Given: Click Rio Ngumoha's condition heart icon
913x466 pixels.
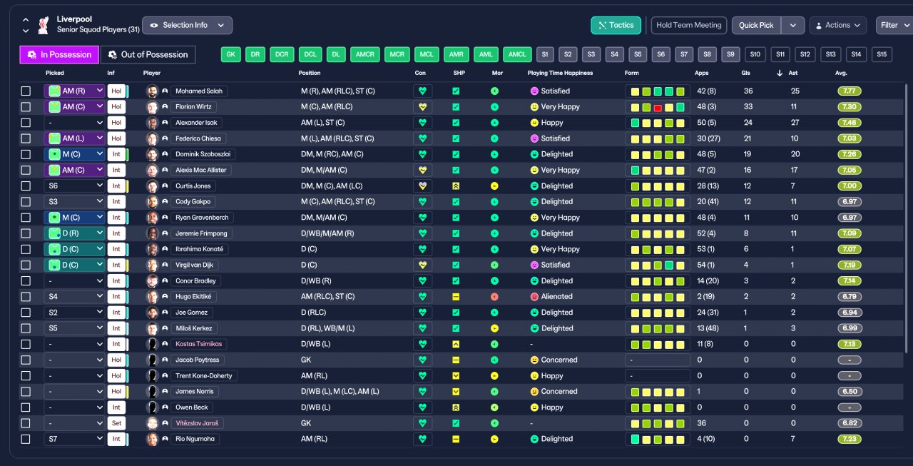Looking at the screenshot, I should [422, 440].
